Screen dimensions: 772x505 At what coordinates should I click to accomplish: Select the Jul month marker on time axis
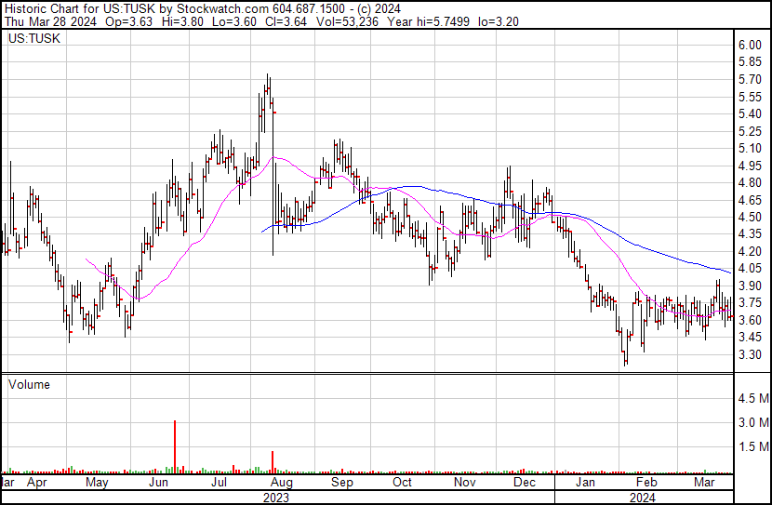coord(220,484)
